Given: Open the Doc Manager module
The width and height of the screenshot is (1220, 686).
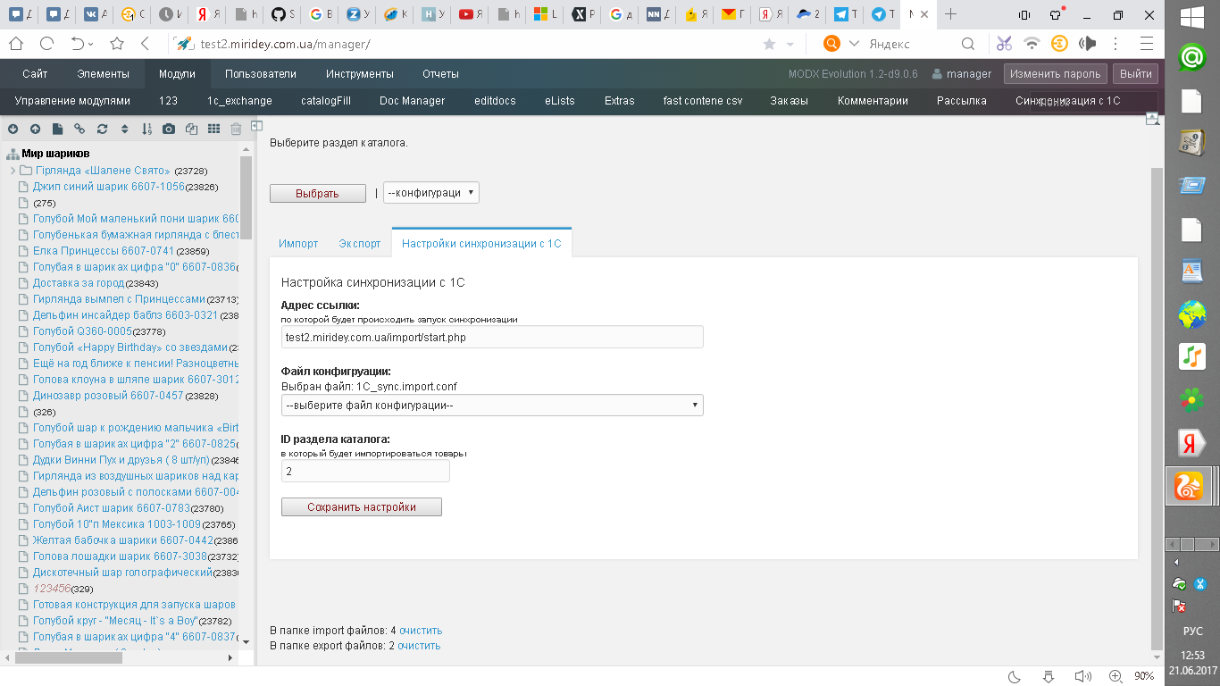Looking at the screenshot, I should 412,101.
